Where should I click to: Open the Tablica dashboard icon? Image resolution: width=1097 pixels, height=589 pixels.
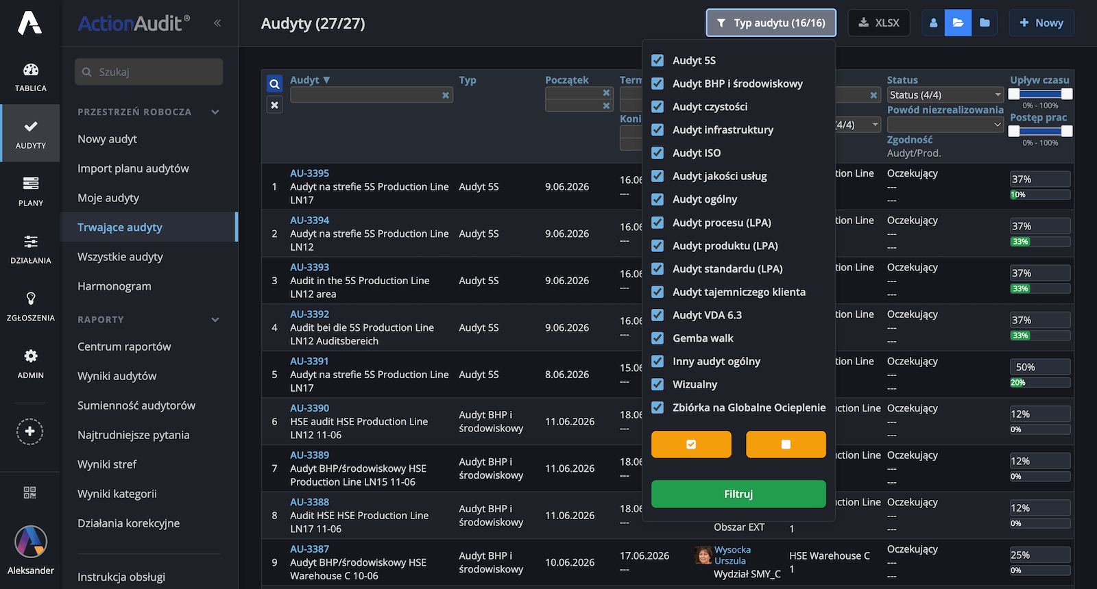[30, 69]
